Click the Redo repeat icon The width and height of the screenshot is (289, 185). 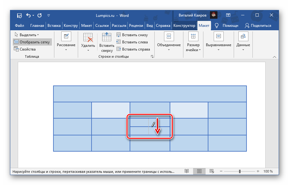39,15
